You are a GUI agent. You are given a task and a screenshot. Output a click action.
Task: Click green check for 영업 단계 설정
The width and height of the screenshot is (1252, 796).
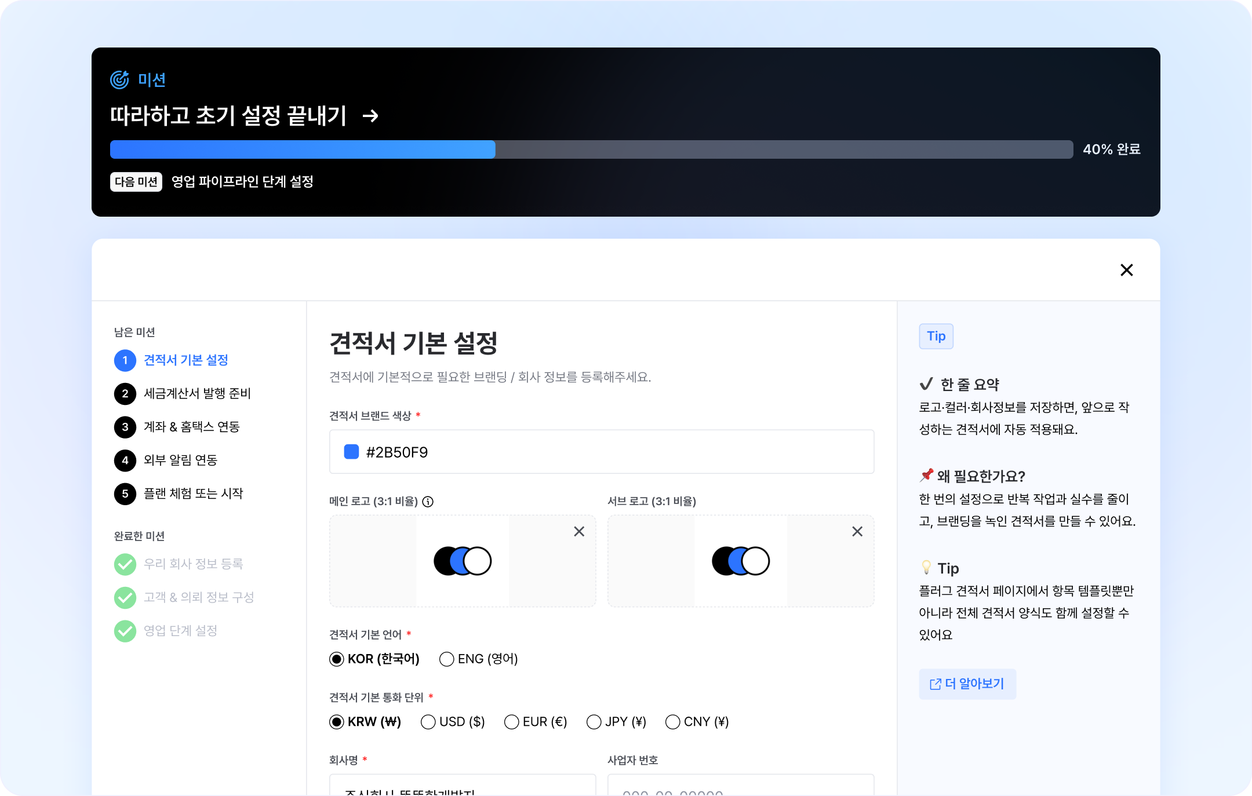point(125,631)
